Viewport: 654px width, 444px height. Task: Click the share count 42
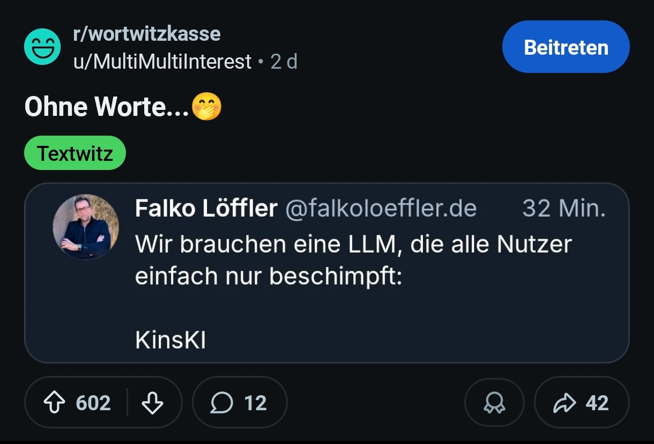[x=597, y=403]
